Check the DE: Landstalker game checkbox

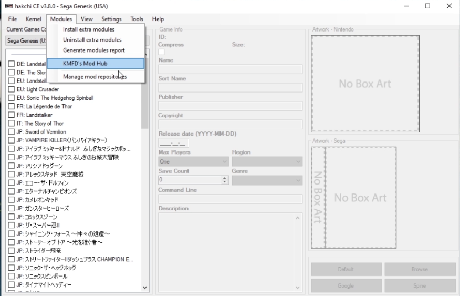click(12, 64)
